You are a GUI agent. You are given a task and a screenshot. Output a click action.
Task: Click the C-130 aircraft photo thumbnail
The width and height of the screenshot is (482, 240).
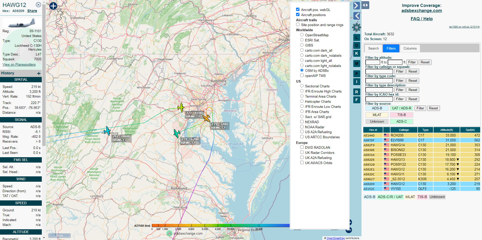click(22, 23)
